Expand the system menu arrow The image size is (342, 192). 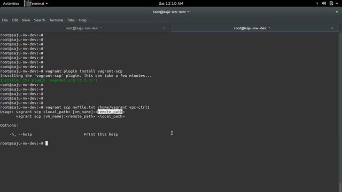click(337, 4)
